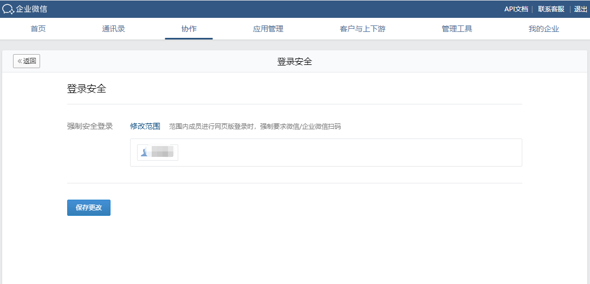Image resolution: width=590 pixels, height=284 pixels.
Task: Click the 强制安全登录 label
Action: click(x=90, y=126)
